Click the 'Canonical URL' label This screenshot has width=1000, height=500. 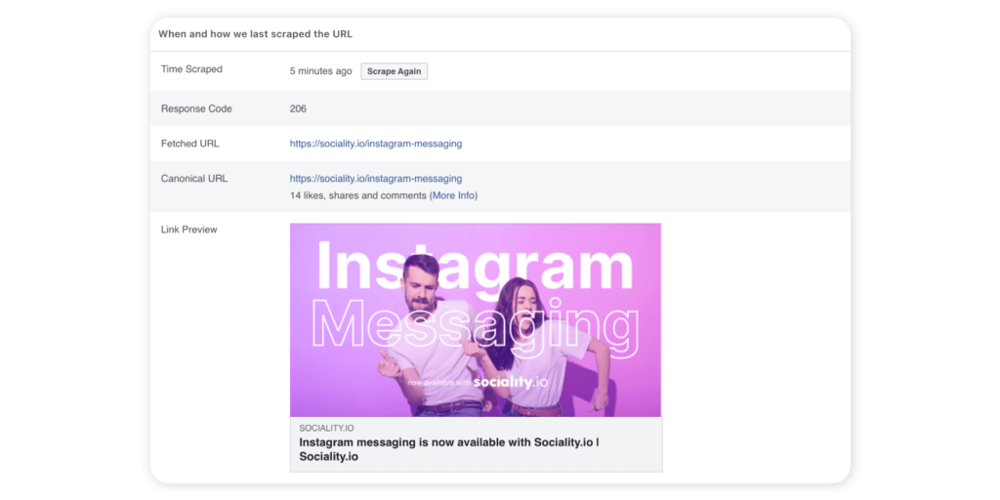click(194, 179)
